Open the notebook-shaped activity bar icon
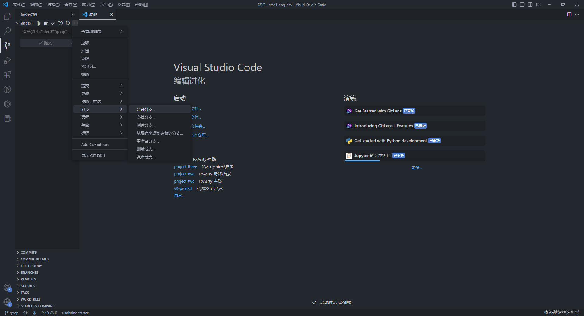 pyautogui.click(x=7, y=118)
